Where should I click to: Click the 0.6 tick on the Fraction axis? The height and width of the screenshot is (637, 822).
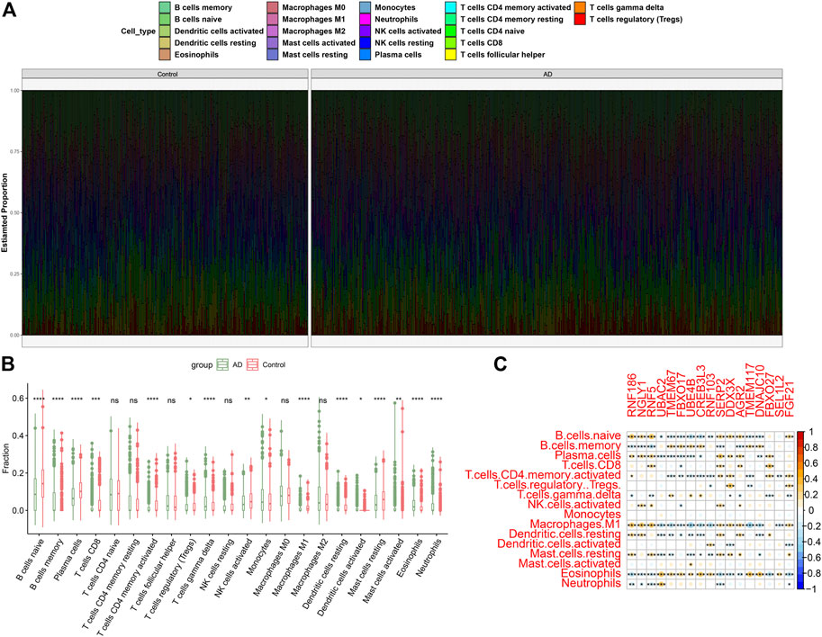(19, 398)
